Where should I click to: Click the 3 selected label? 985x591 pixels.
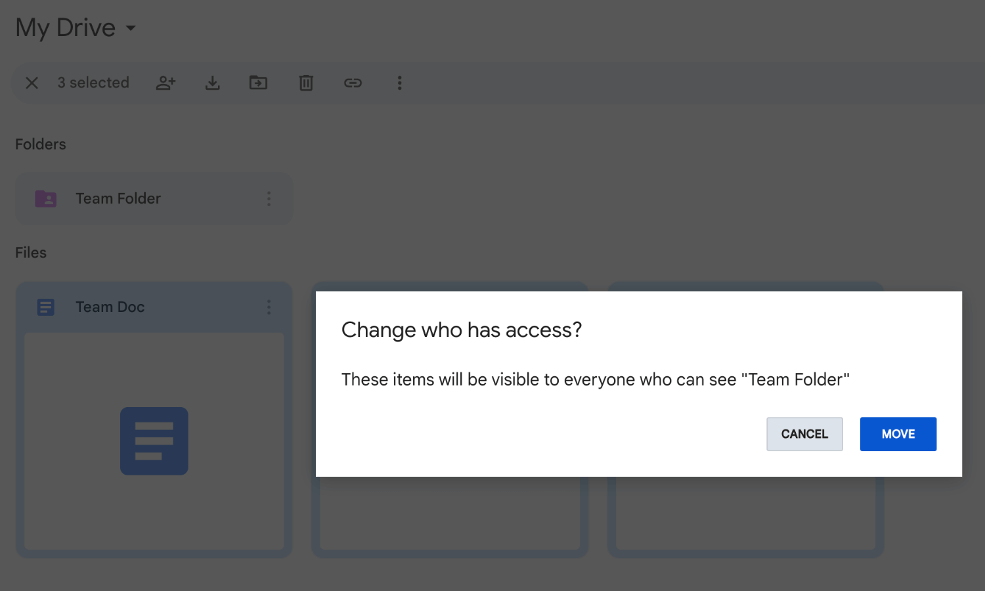click(x=93, y=83)
